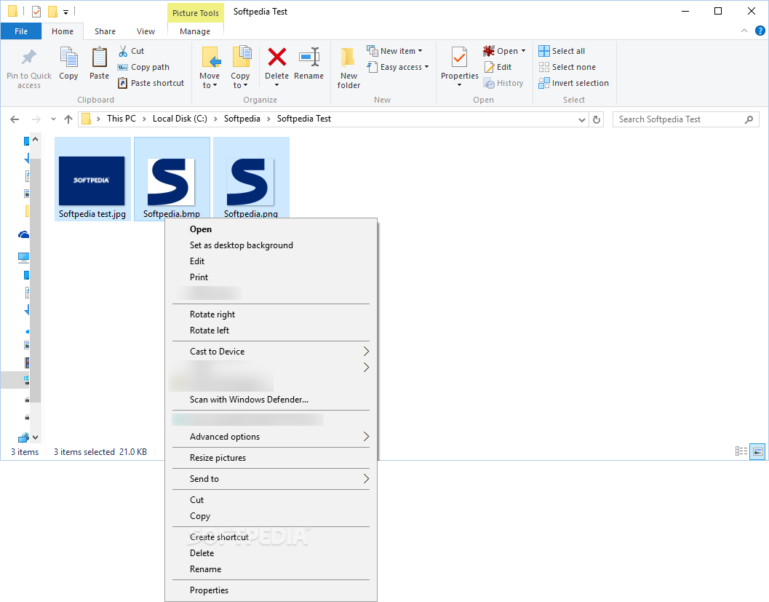Click the search magnifier icon
This screenshot has height=602, width=769.
tap(749, 119)
